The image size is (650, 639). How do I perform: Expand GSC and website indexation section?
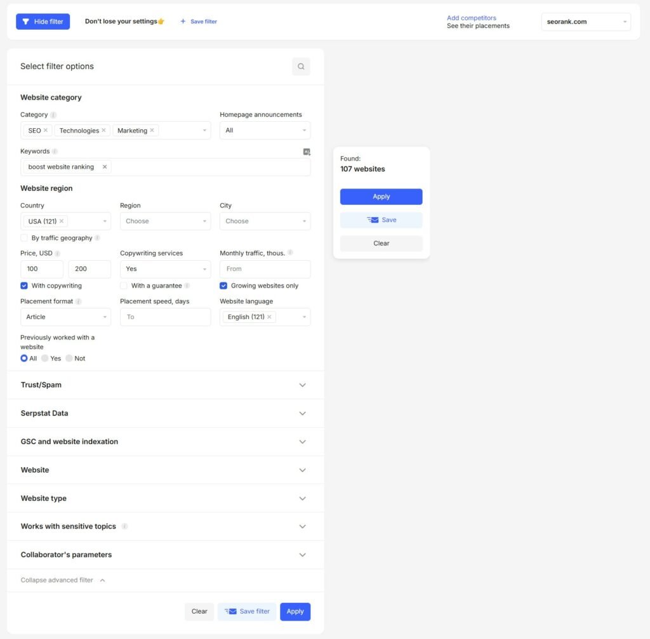pyautogui.click(x=166, y=442)
